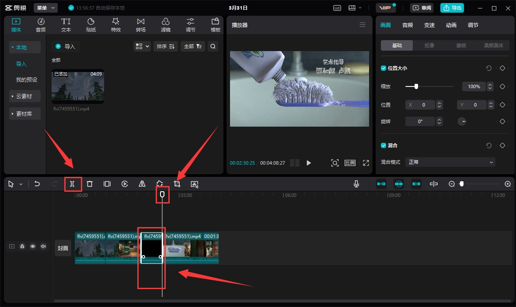Image resolution: width=516 pixels, height=307 pixels.
Task: Open the 音频 audio tab in the top toolbar
Action: click(41, 25)
